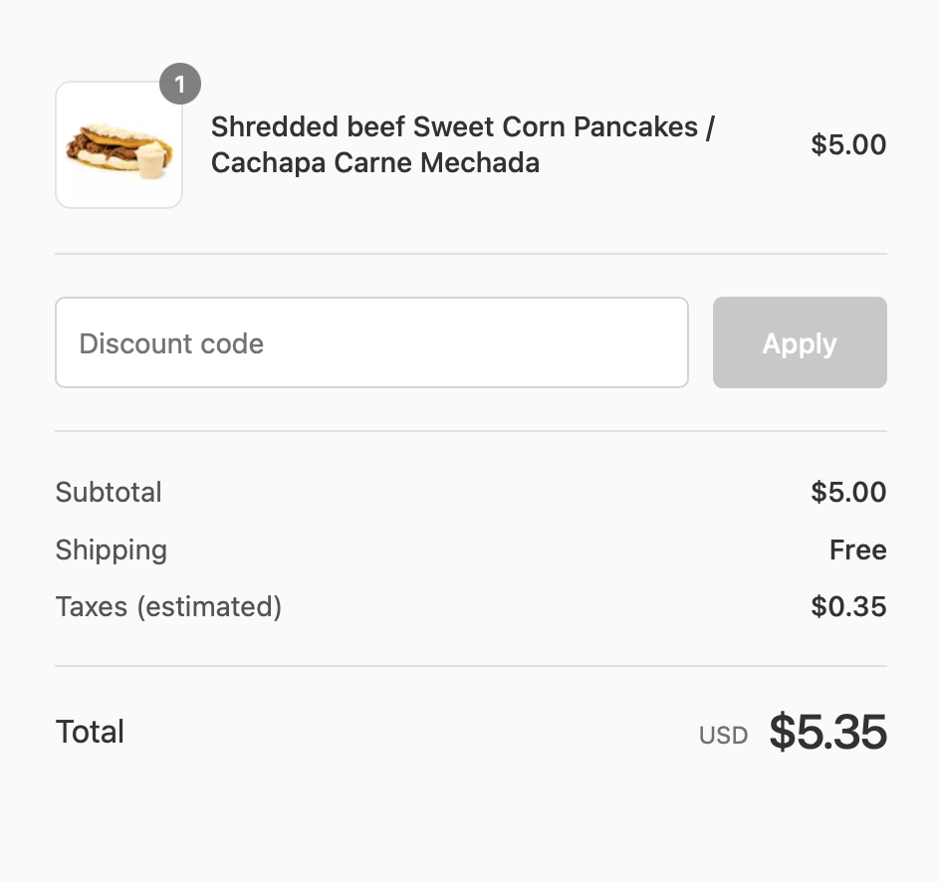Click the Free shipping value

[x=858, y=551]
